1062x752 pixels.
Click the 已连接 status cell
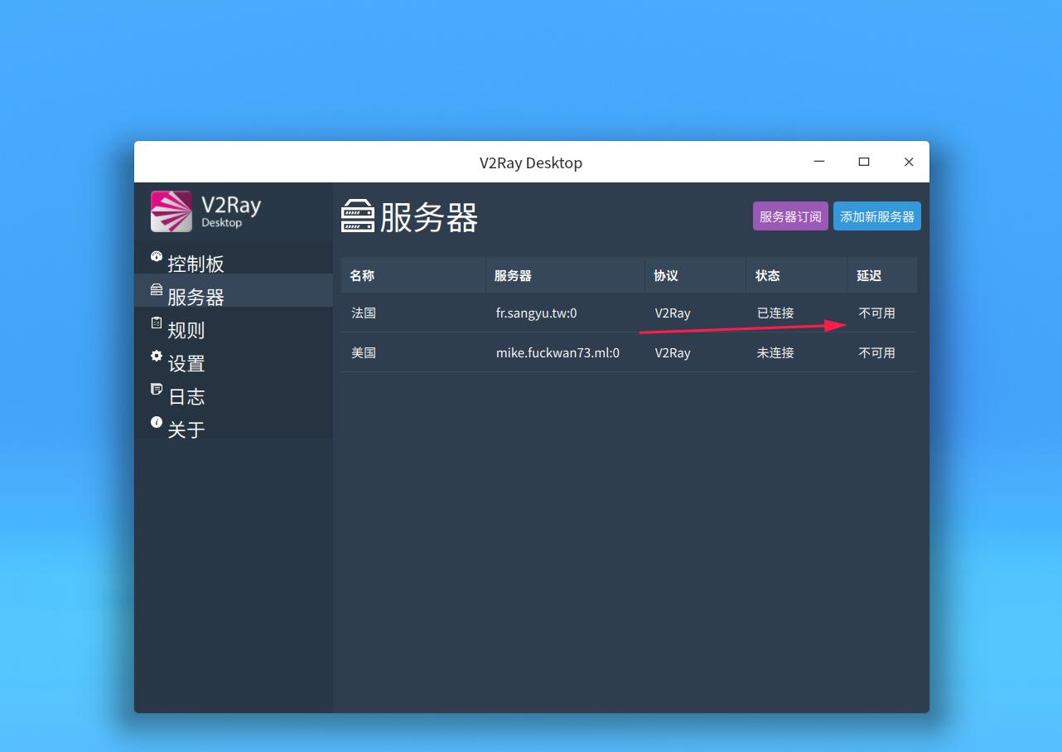775,313
